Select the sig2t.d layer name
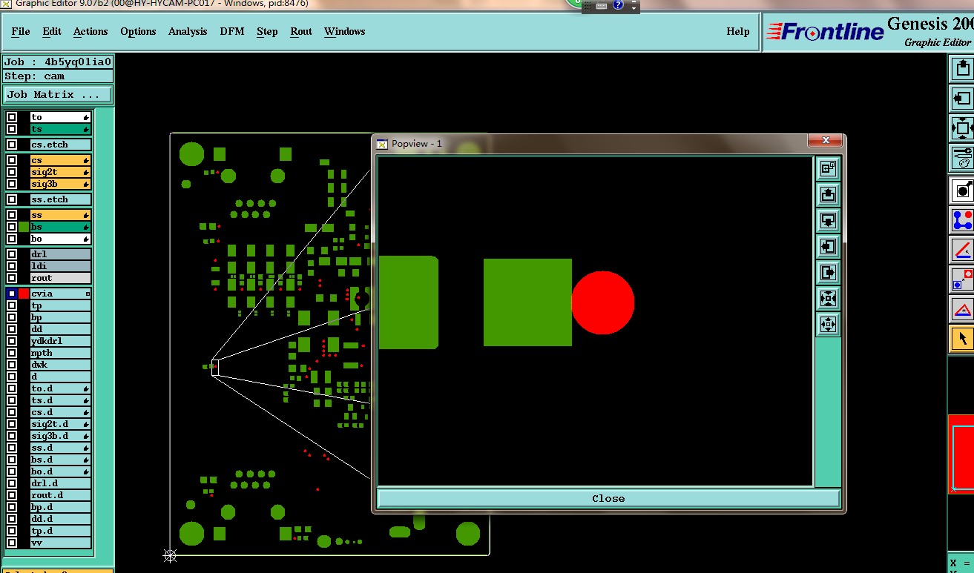Image resolution: width=974 pixels, height=573 pixels. click(x=60, y=424)
